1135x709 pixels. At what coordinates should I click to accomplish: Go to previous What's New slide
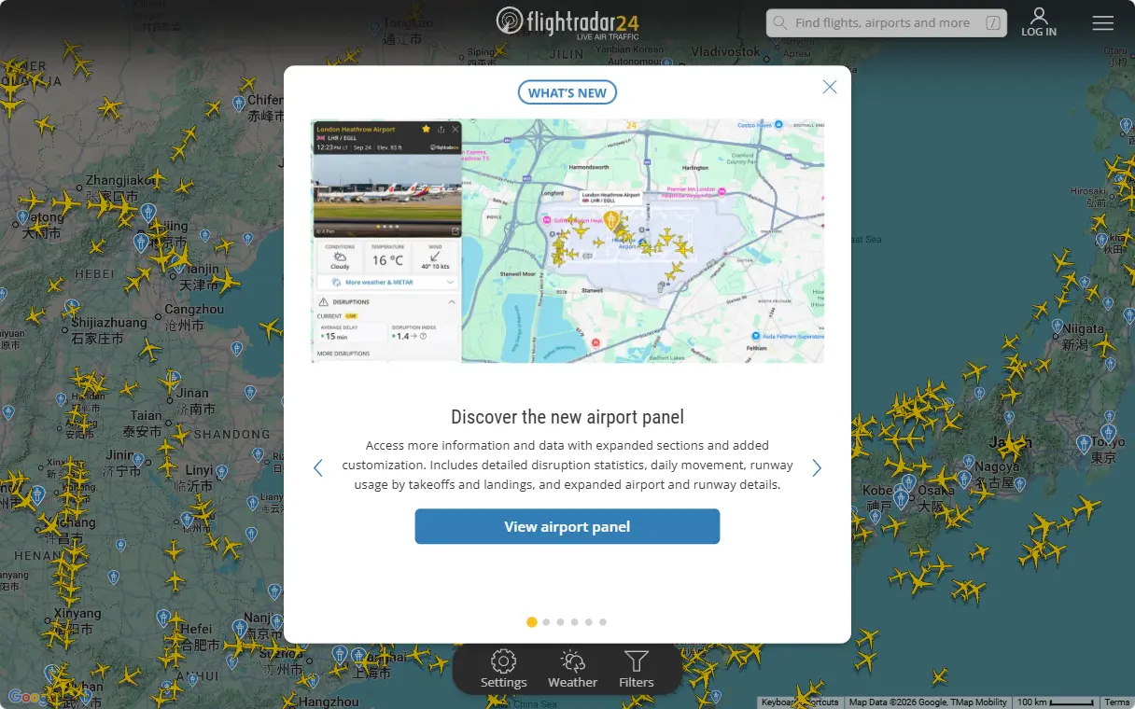click(318, 467)
